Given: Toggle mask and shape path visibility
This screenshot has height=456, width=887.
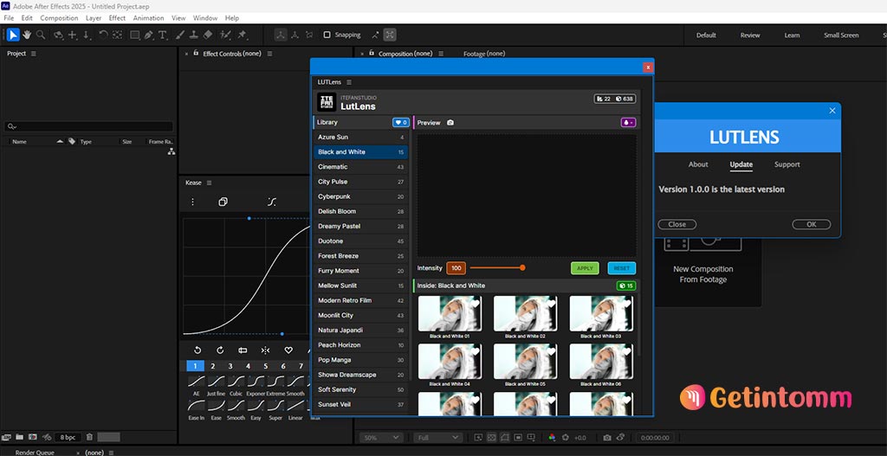Looking at the screenshot, I should click(x=505, y=437).
